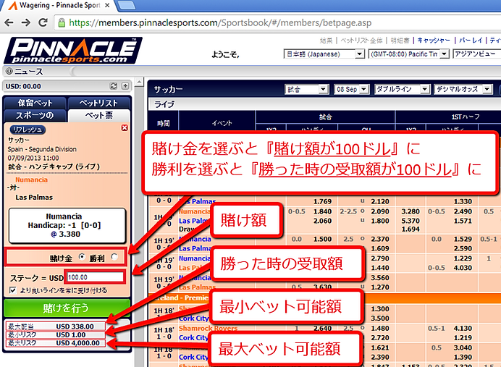Select the 勝利 radio button

coord(114,257)
